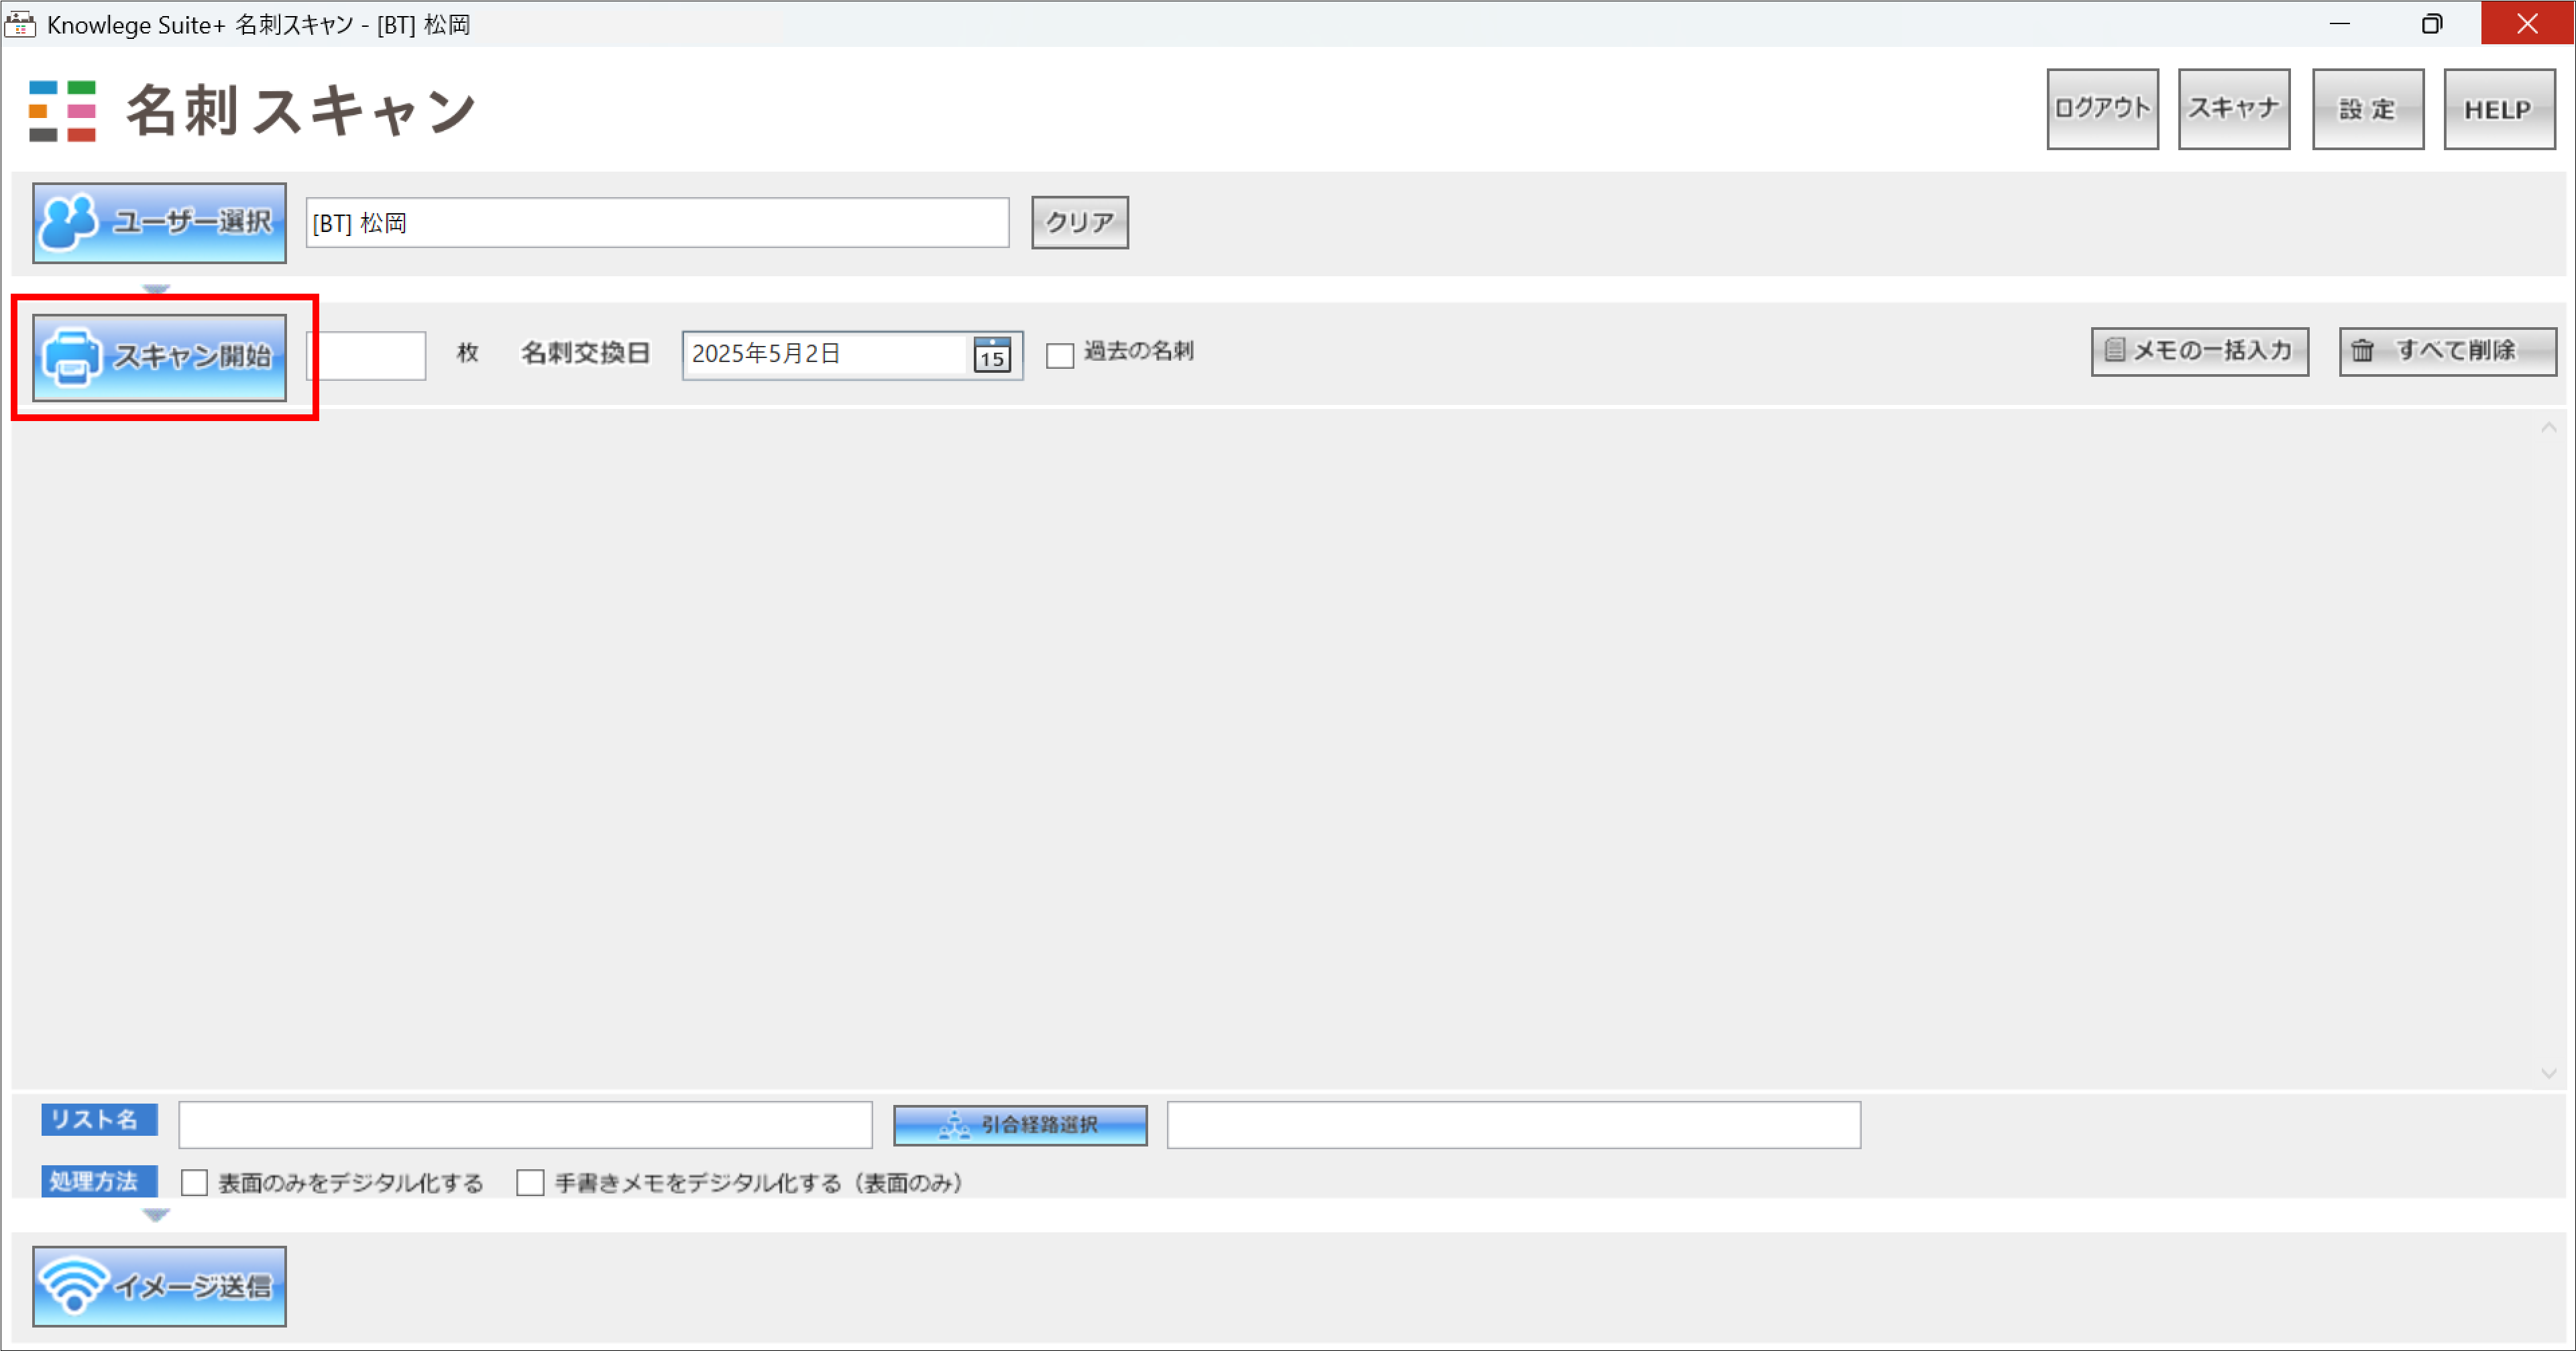Focus the user name field showing [BT] 松岡
This screenshot has width=2576, height=1351.
(x=657, y=222)
